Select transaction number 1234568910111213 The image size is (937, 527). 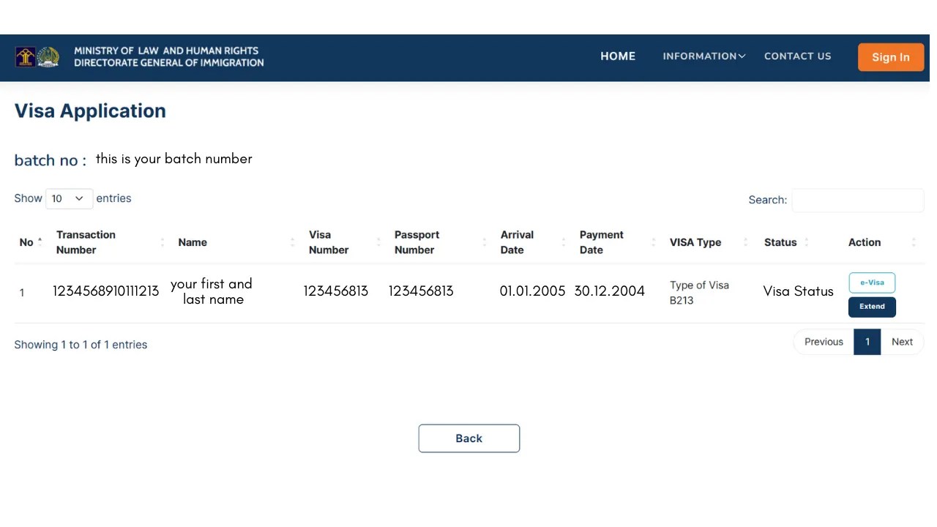coord(105,291)
